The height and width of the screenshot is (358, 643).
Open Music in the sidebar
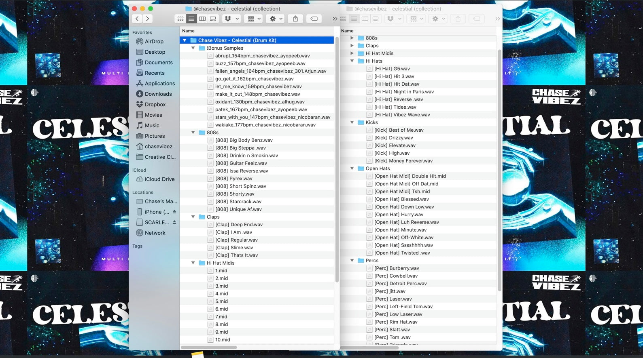tap(152, 125)
